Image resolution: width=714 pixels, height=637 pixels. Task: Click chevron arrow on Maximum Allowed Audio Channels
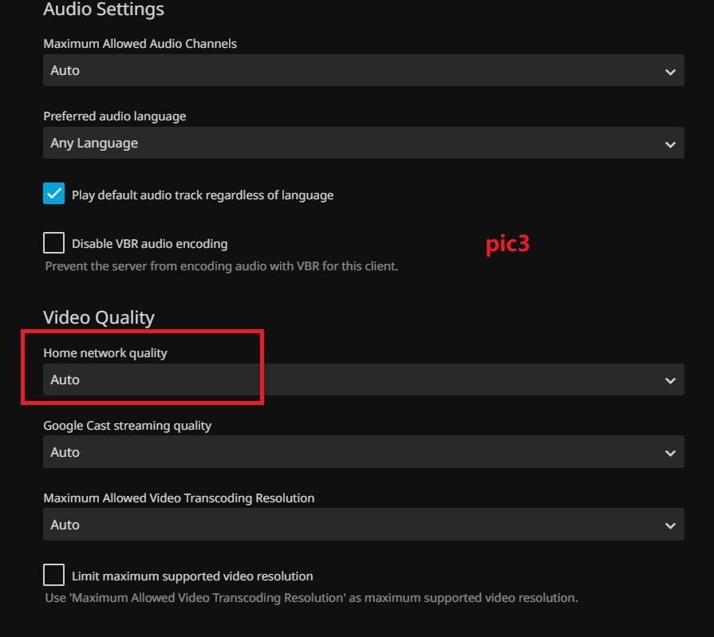point(669,71)
